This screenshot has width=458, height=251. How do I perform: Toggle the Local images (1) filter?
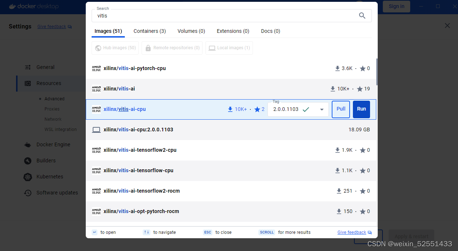coord(229,48)
